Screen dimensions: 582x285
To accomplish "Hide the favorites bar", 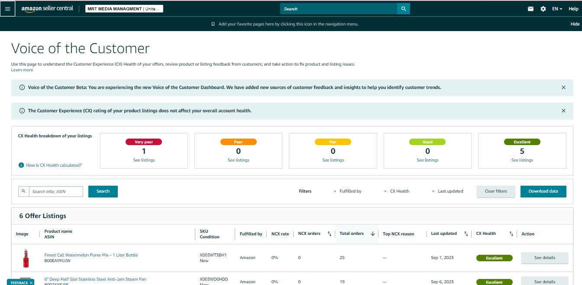I will (575, 24).
